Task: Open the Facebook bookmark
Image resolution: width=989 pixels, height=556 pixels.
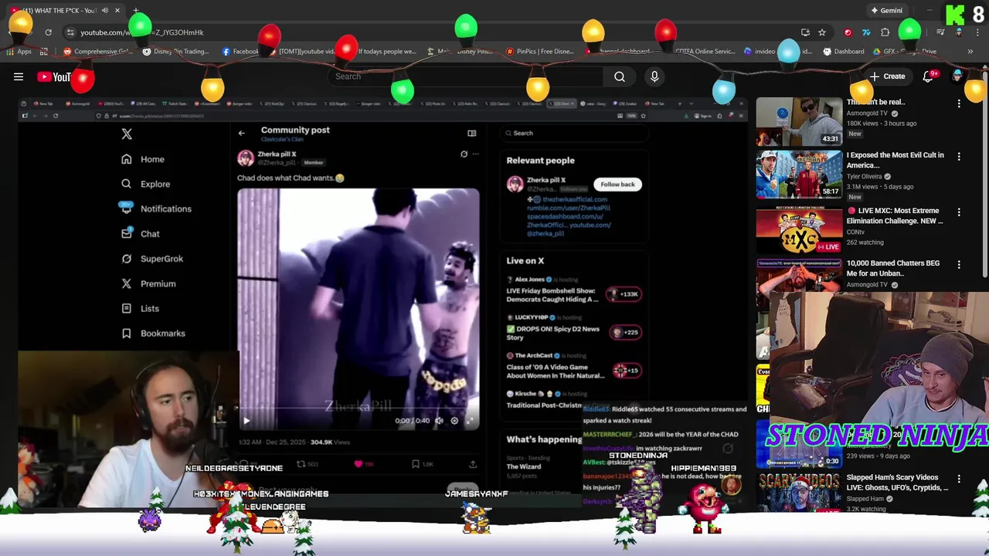Action: tap(240, 52)
